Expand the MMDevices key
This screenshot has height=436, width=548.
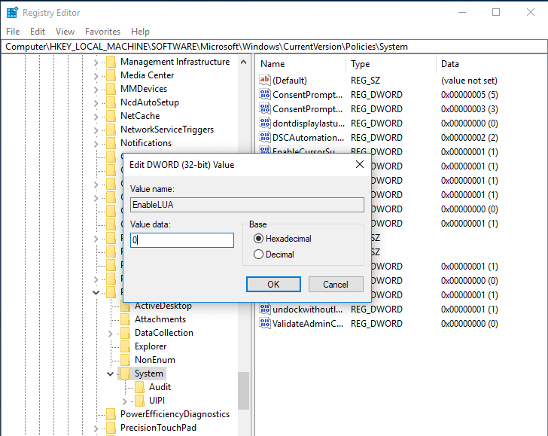[x=96, y=90]
